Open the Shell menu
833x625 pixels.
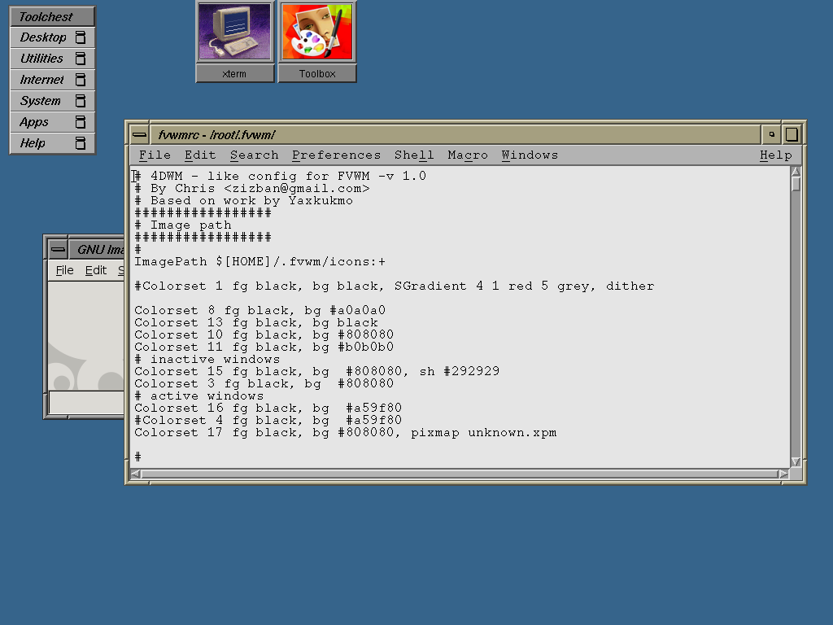coord(414,155)
